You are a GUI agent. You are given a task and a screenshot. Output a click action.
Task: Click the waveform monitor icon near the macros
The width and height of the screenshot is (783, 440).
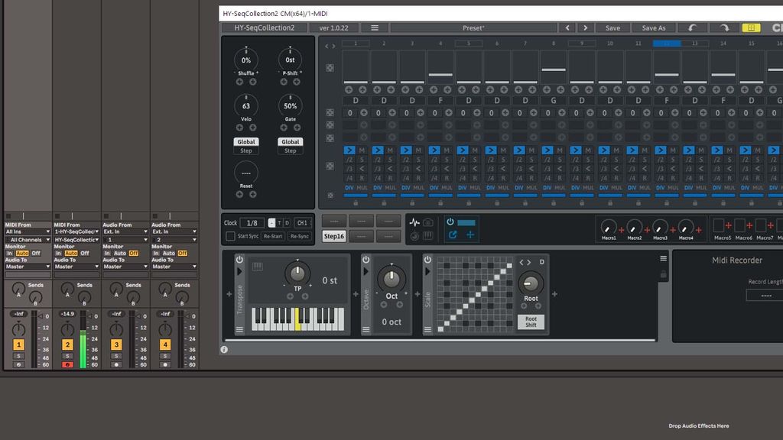click(x=415, y=222)
